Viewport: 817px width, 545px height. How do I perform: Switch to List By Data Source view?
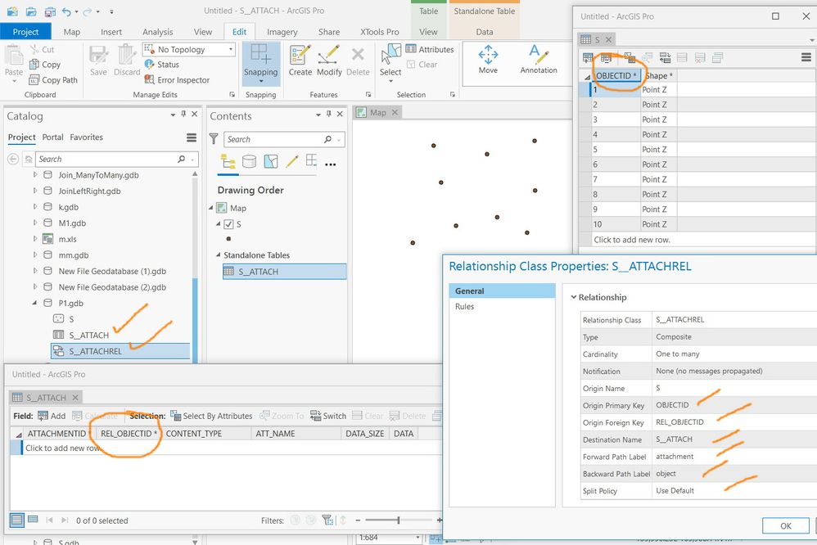(249, 161)
